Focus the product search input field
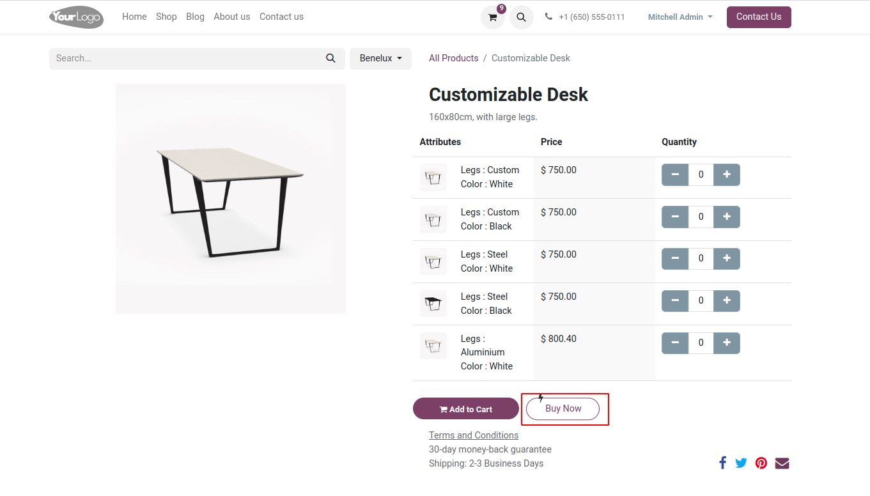The height and width of the screenshot is (496, 870). pyautogui.click(x=185, y=58)
